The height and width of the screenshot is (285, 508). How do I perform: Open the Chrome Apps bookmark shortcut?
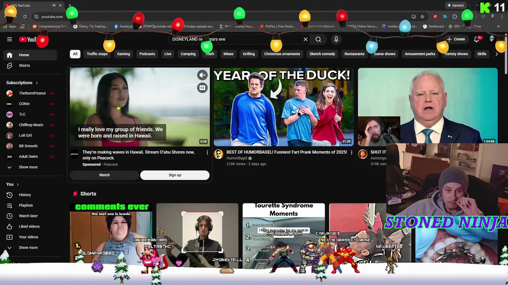[10, 27]
